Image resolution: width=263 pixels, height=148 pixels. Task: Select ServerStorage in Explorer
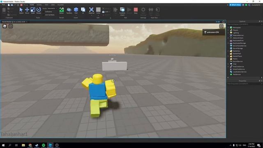[238, 49]
